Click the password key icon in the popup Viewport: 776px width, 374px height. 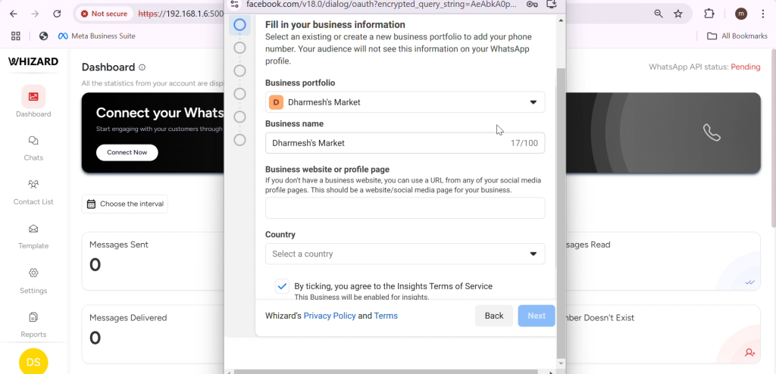pyautogui.click(x=532, y=5)
